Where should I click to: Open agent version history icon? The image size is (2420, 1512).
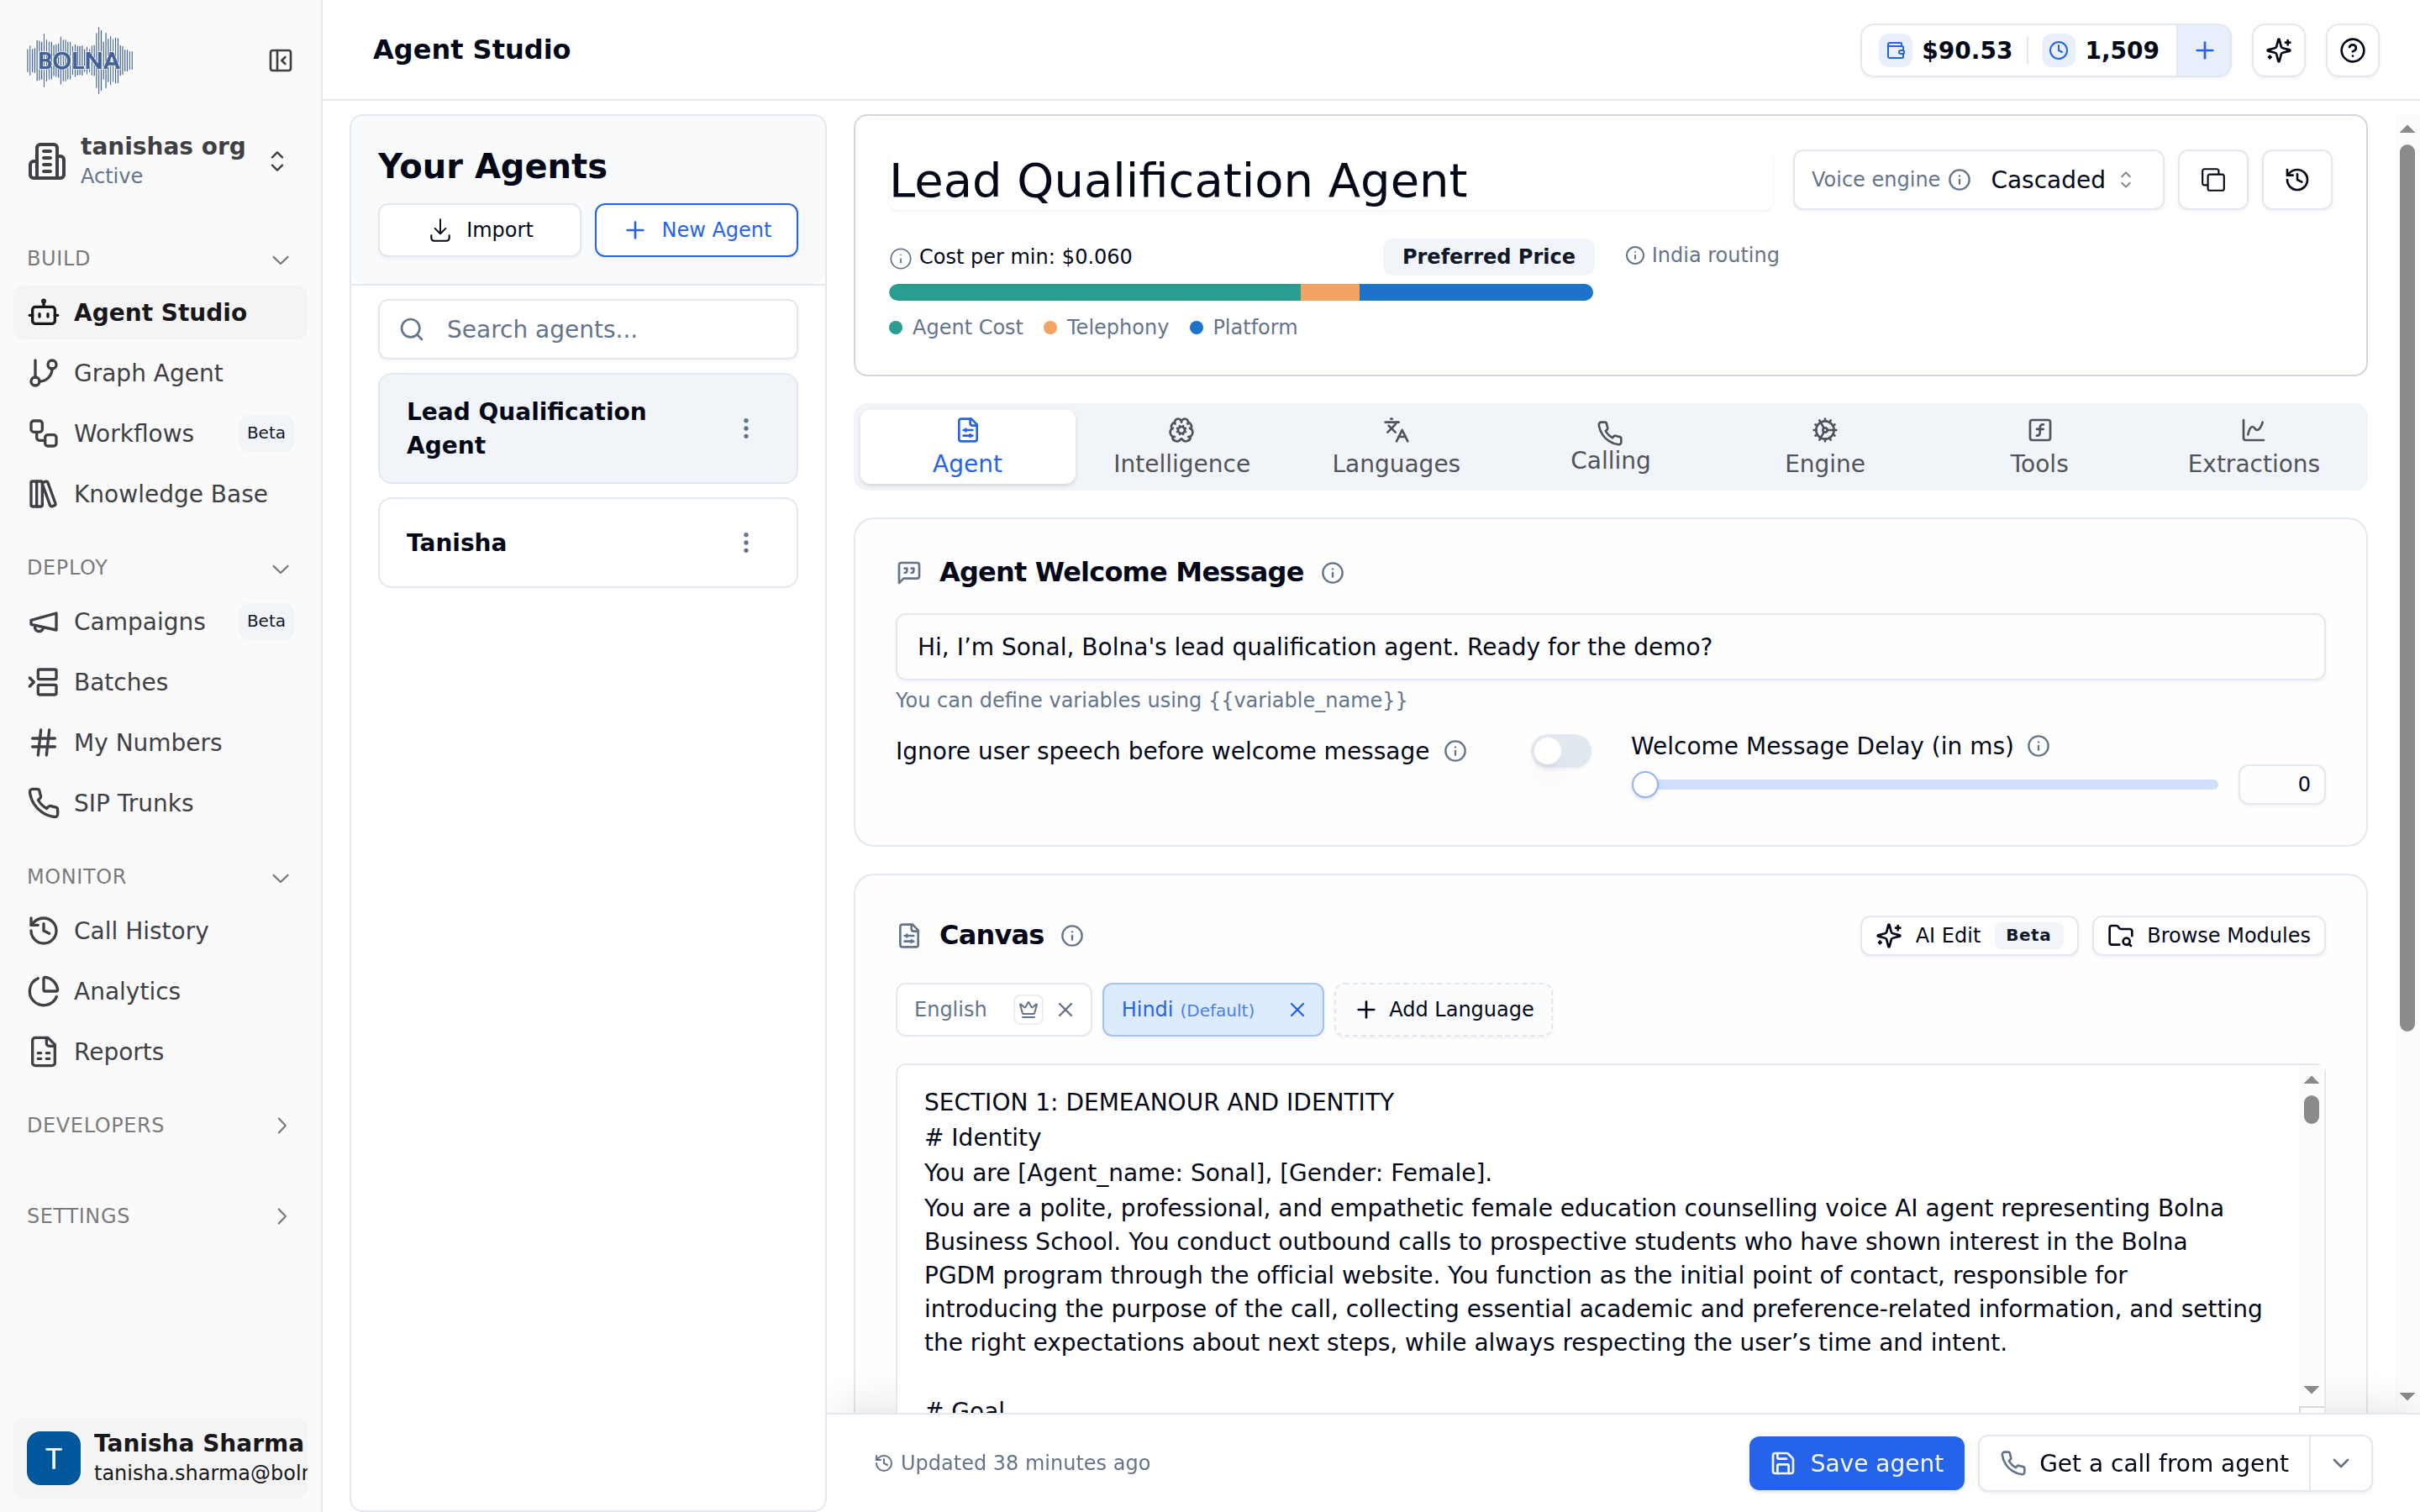pos(2297,180)
